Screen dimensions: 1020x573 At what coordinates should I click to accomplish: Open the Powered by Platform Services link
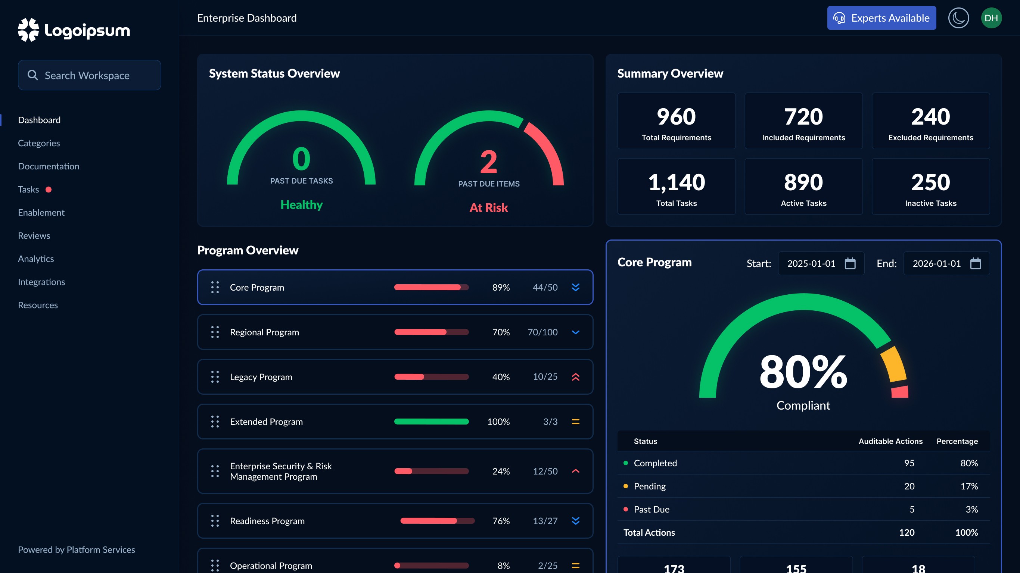point(77,549)
